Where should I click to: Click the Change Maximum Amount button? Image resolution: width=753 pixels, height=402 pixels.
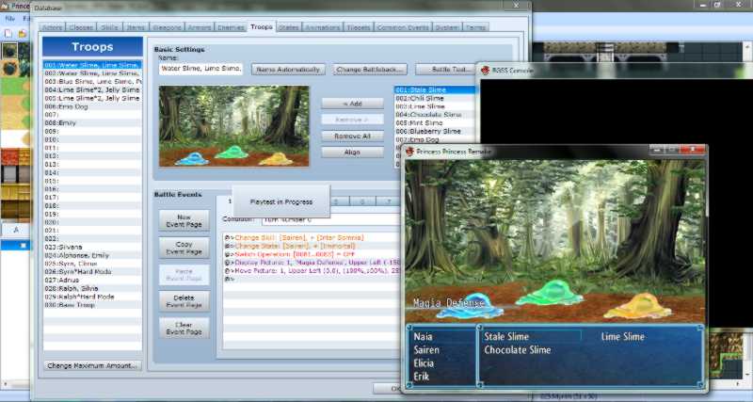(92, 365)
